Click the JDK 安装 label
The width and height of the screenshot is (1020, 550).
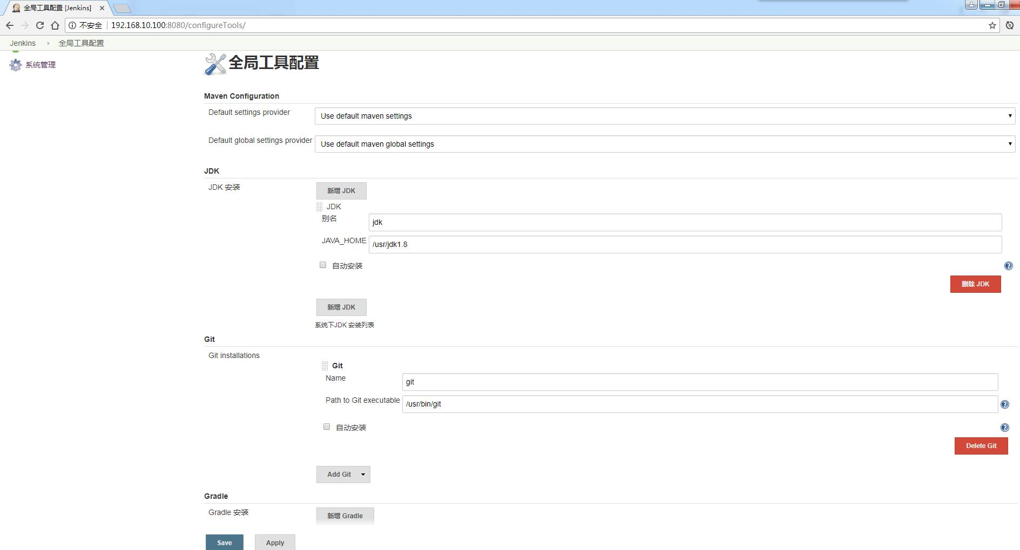(224, 187)
